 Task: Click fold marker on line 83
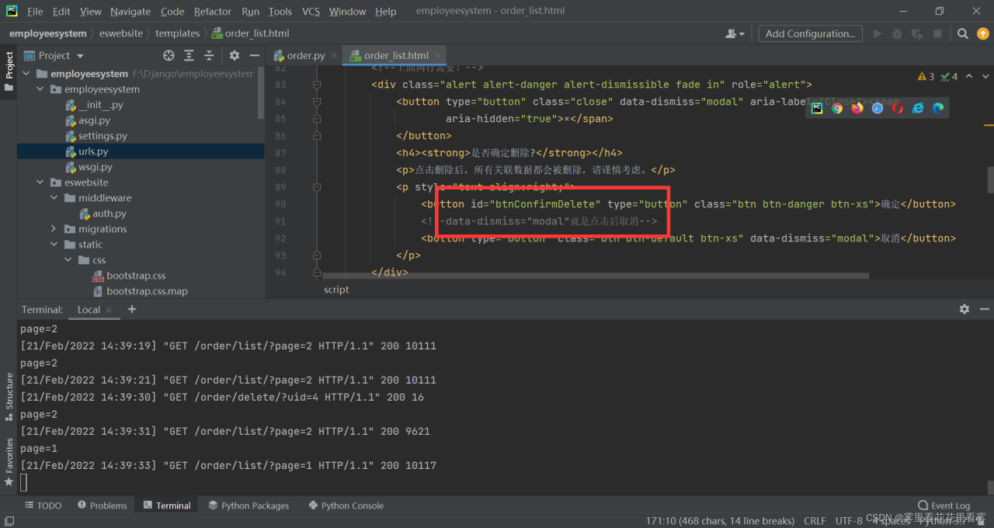pos(316,85)
